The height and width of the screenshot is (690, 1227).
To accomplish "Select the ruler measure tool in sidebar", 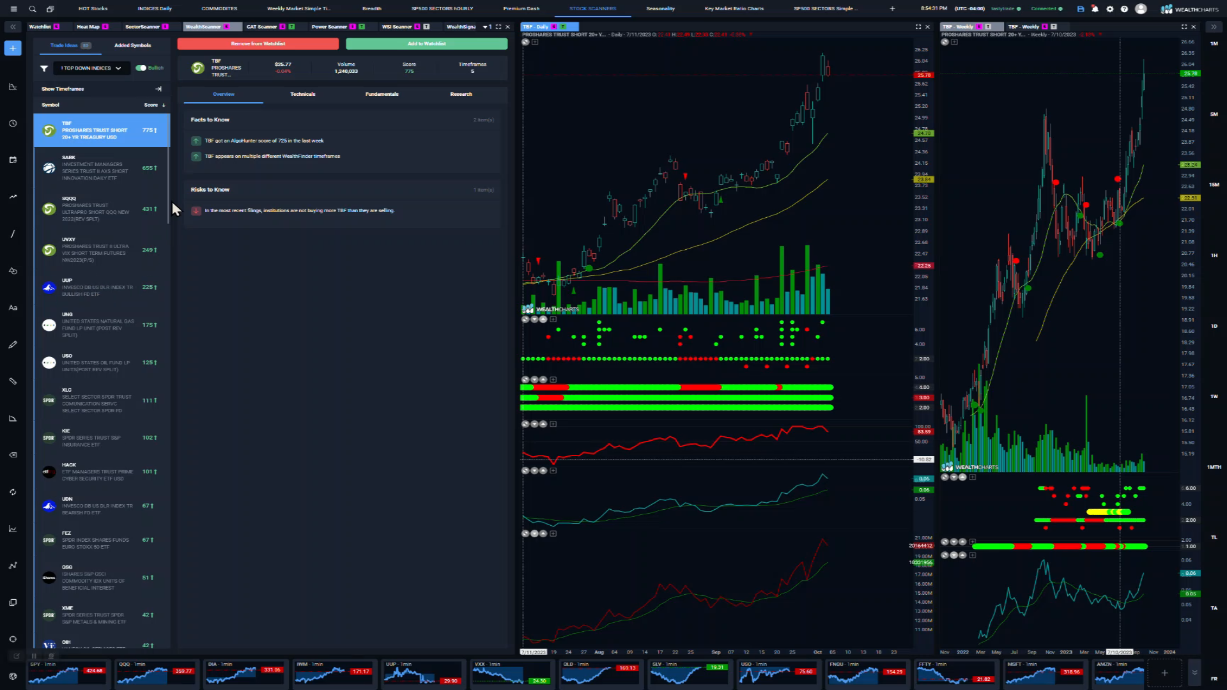I will coord(13,381).
